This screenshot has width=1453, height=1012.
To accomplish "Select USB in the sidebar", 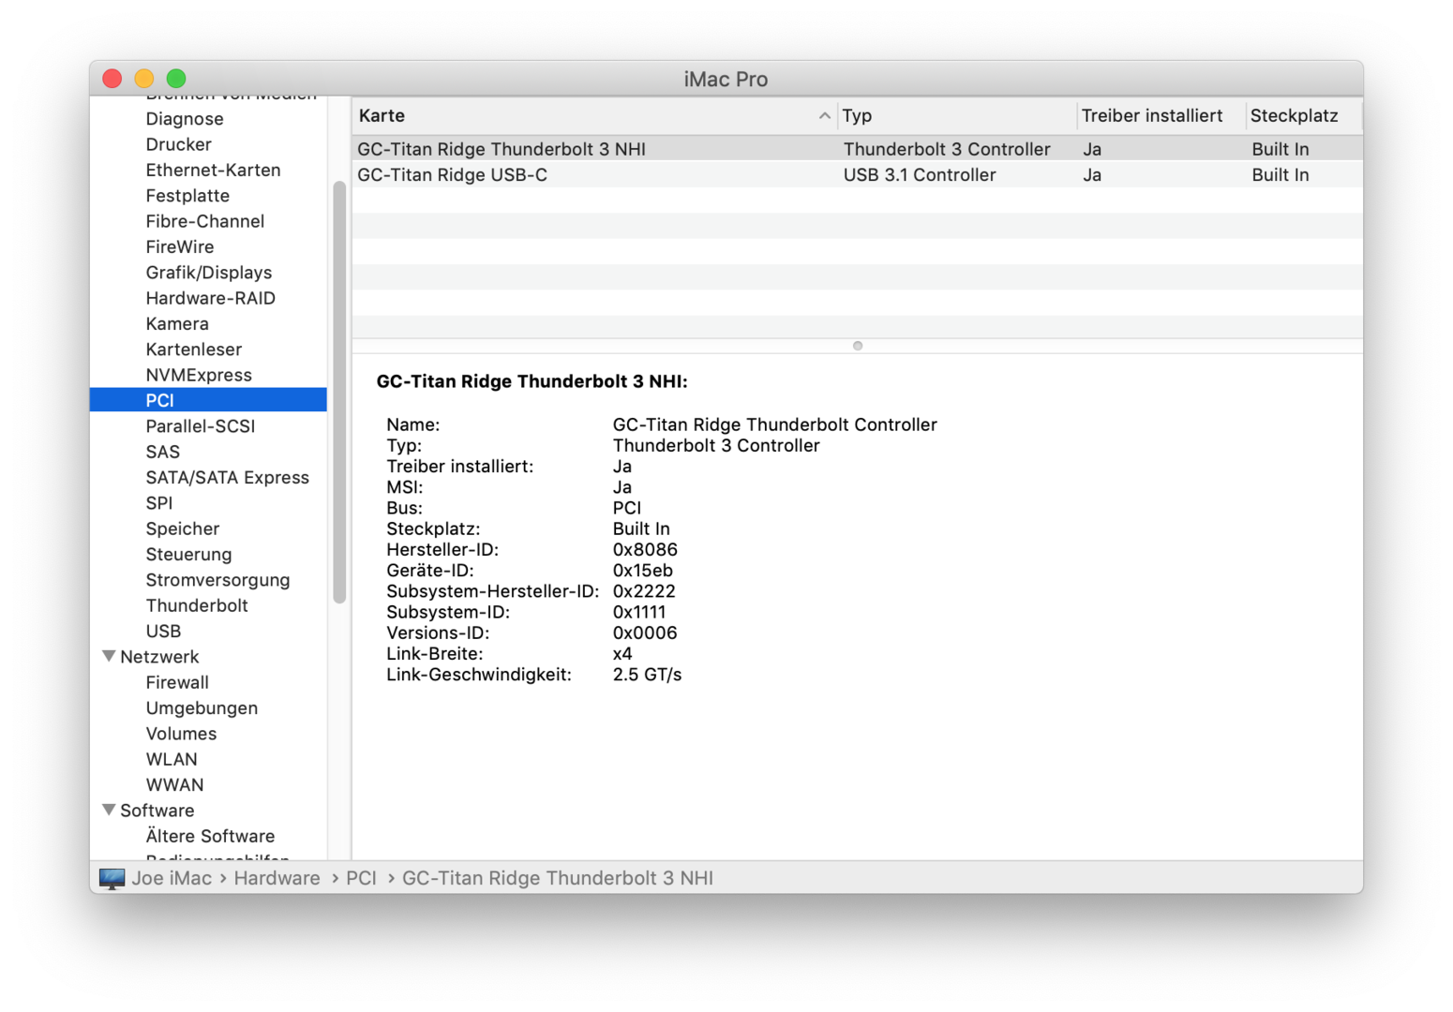I will pyautogui.click(x=163, y=631).
